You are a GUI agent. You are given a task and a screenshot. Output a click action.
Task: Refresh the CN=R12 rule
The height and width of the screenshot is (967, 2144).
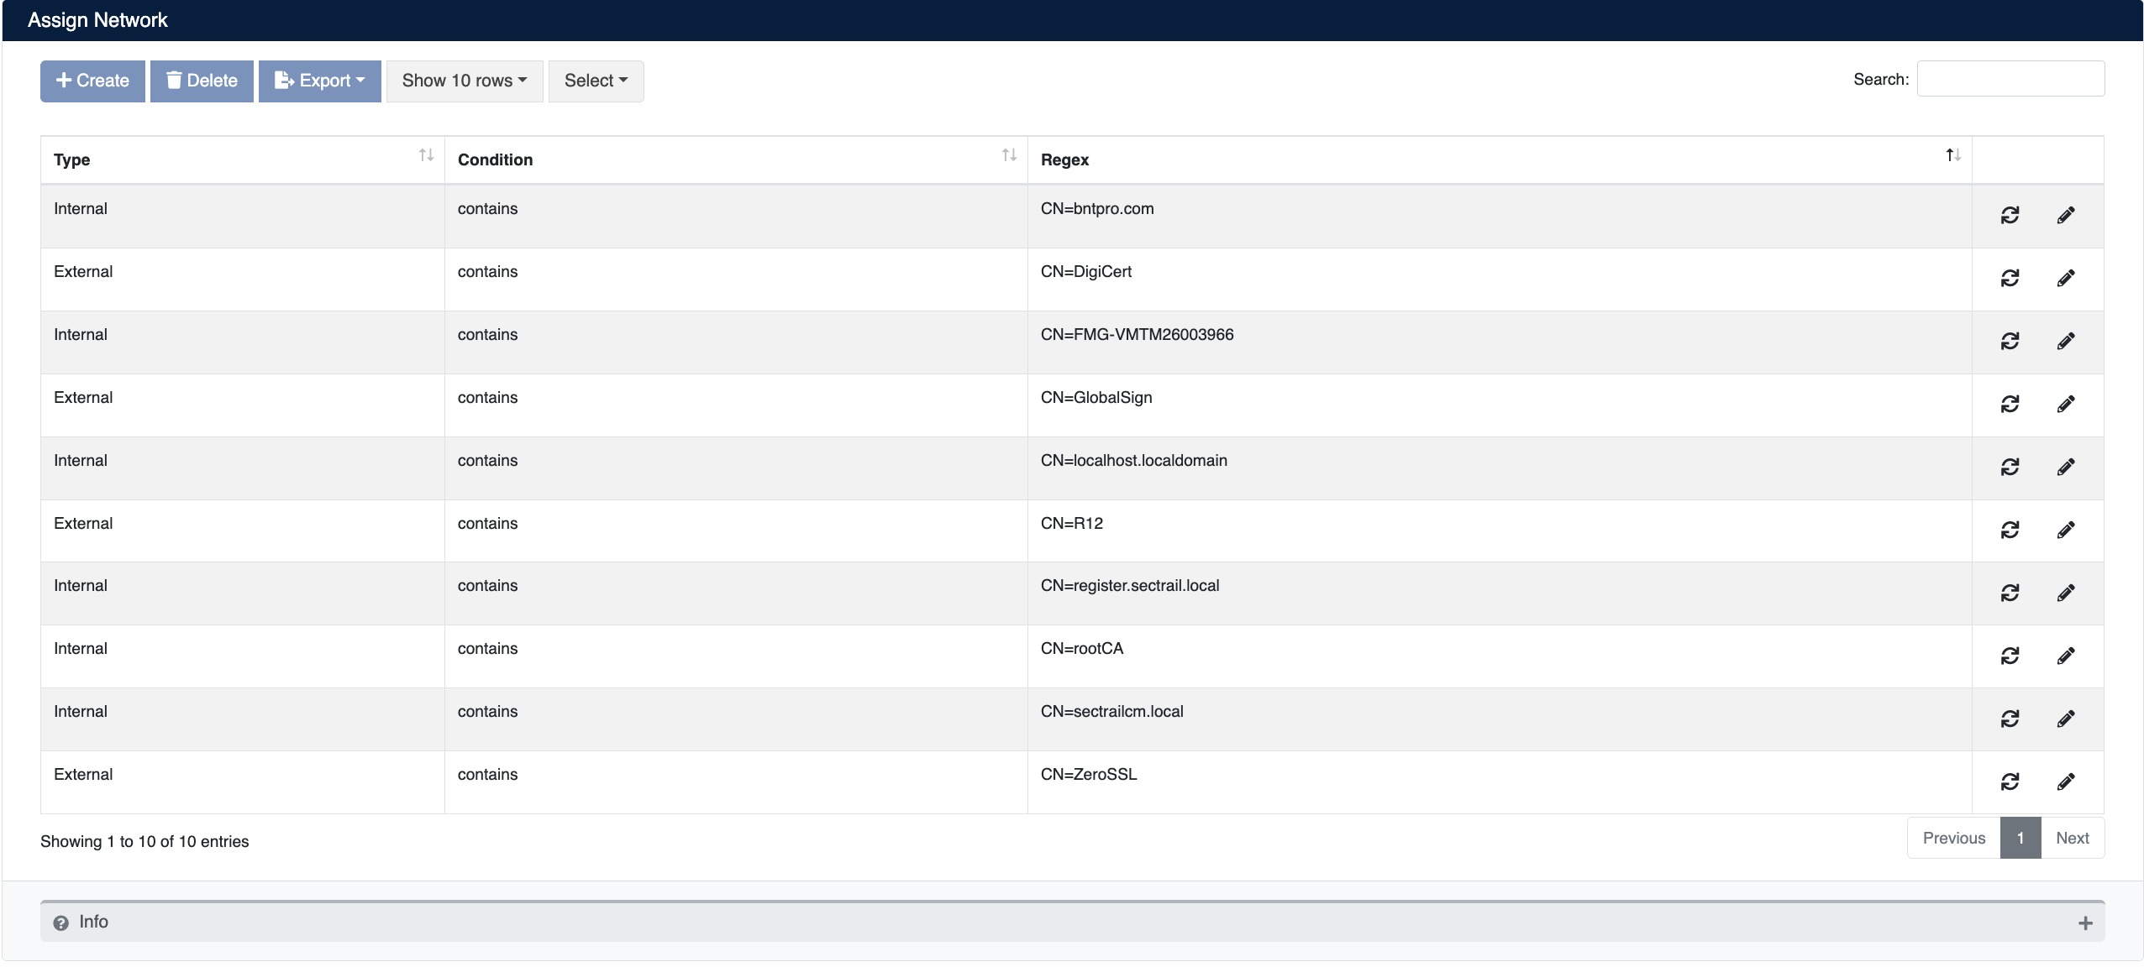coord(2010,531)
